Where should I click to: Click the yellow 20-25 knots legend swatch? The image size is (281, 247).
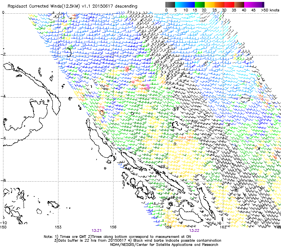(x=210, y=5)
